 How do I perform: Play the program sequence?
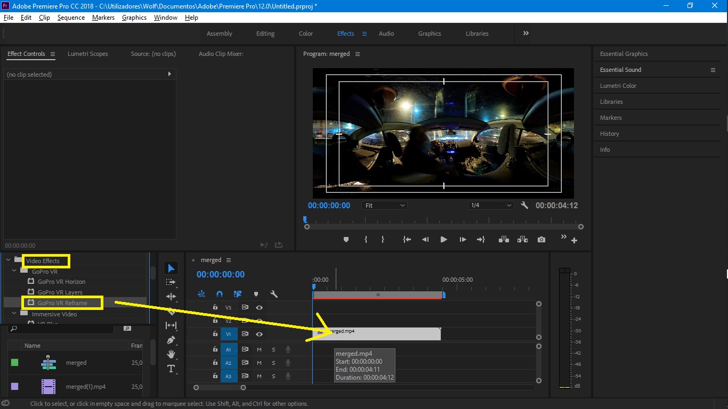tap(443, 240)
